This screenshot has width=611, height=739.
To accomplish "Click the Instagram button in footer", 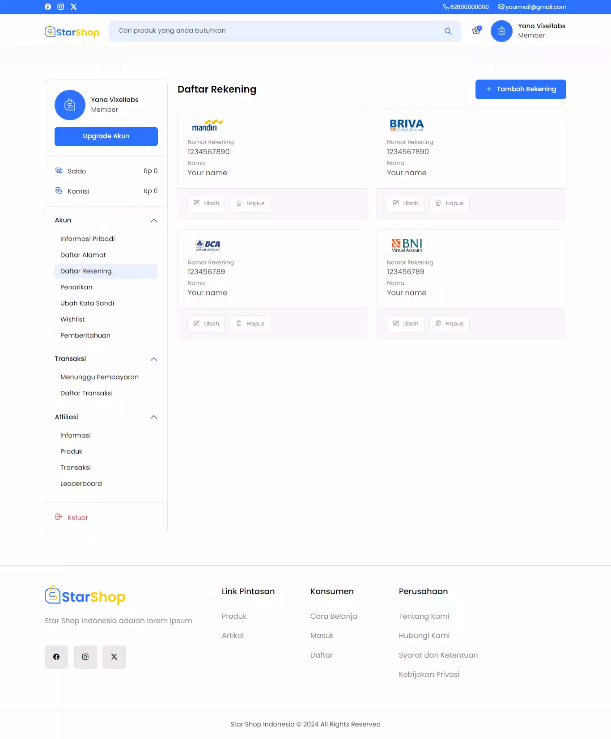I will pos(85,657).
